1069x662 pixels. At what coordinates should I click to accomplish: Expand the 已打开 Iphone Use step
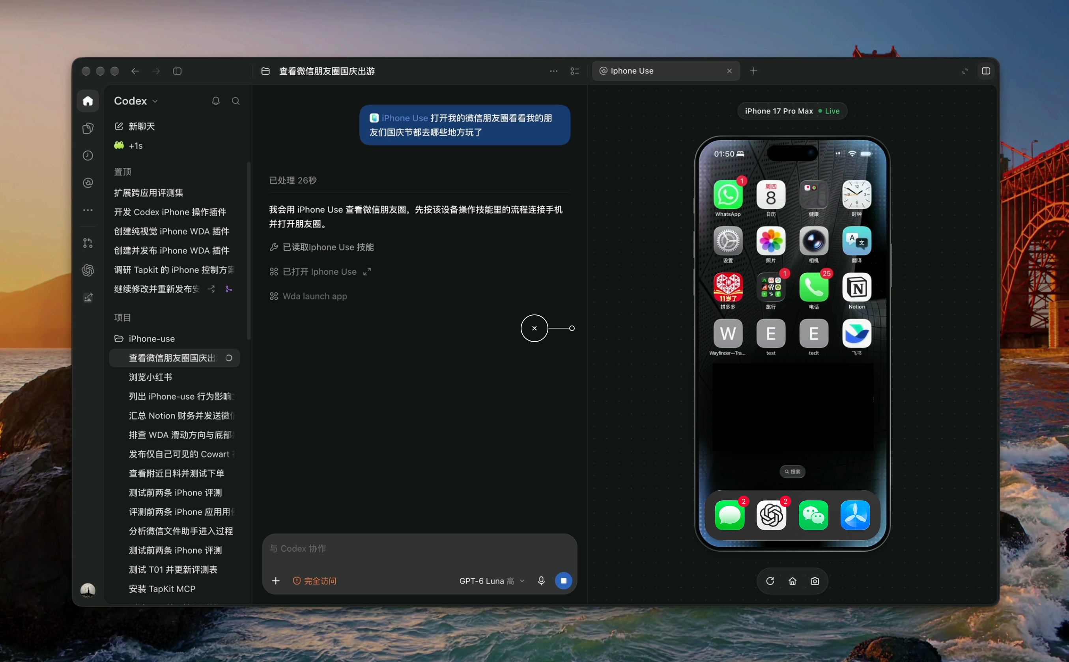coord(367,271)
